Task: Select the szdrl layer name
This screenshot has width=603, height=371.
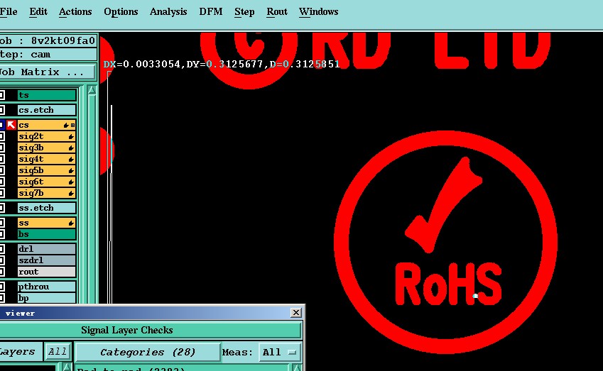Action: pos(47,260)
